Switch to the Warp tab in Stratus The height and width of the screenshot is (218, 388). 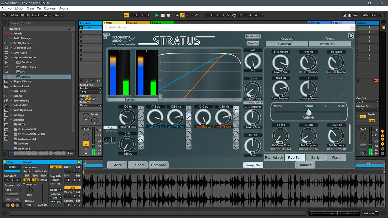[336, 158]
